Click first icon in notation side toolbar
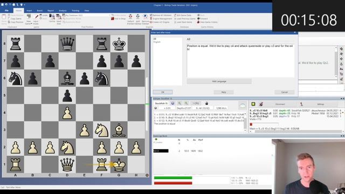Screen dimensions: 345x194 (341, 48)
